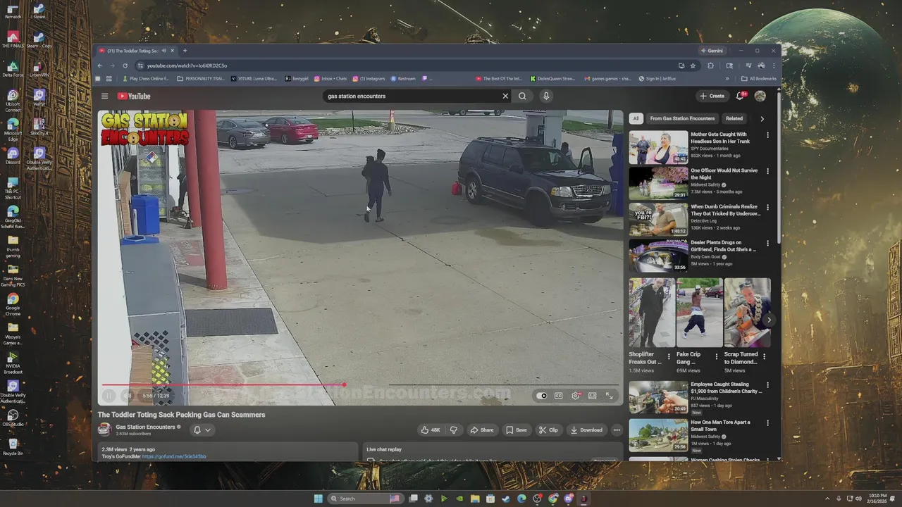
Task: Seek on the video progress bar
Action: pyautogui.click(x=360, y=384)
